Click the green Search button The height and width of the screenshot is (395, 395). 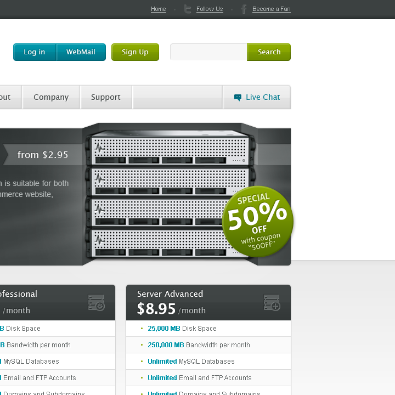click(x=269, y=52)
